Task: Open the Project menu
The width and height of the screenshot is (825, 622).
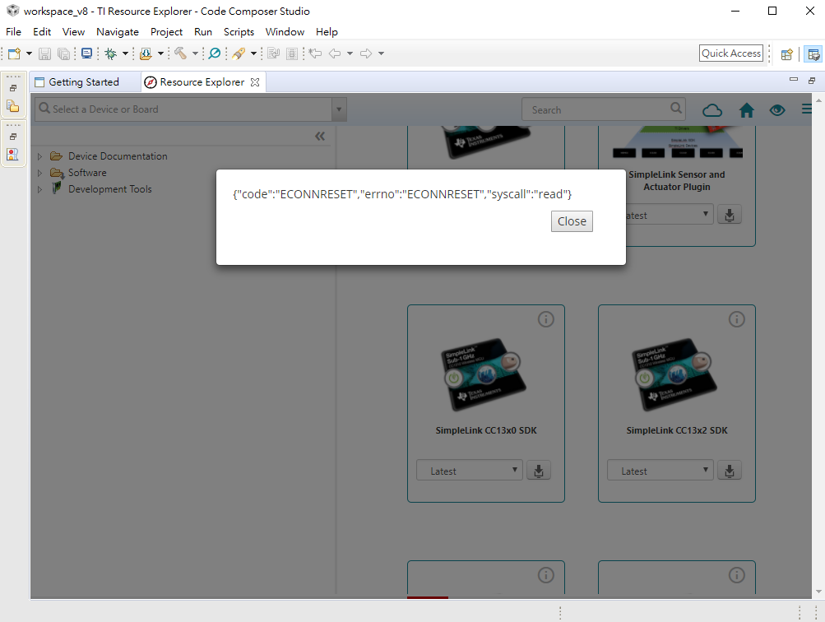Action: pyautogui.click(x=166, y=31)
